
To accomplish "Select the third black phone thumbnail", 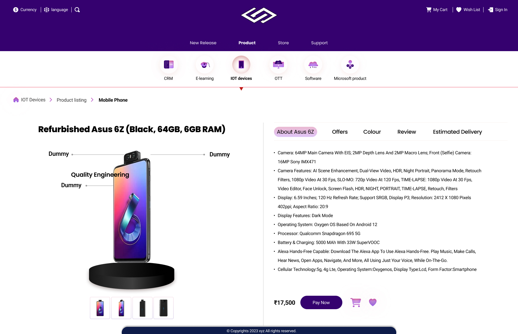I will pyautogui.click(x=142, y=308).
